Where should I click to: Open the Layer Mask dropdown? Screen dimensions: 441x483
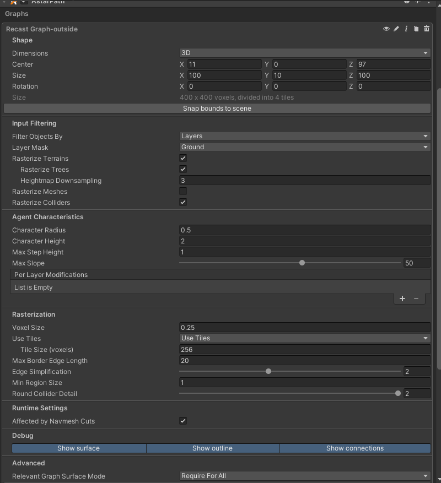click(x=305, y=147)
